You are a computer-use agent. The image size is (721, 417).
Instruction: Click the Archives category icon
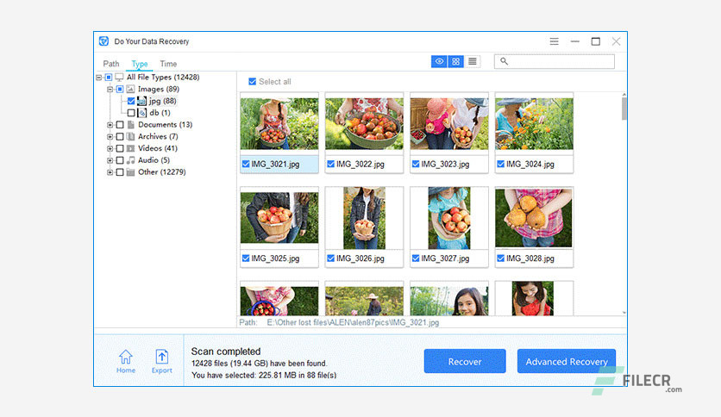[x=130, y=136]
